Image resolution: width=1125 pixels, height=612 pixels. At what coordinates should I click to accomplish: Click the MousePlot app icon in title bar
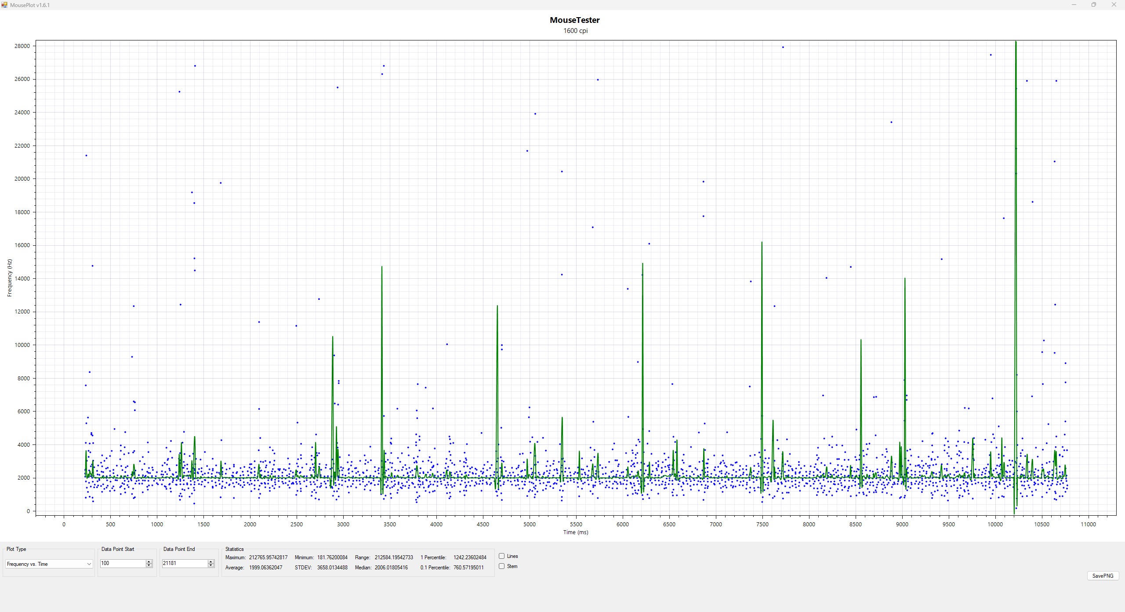click(x=4, y=5)
